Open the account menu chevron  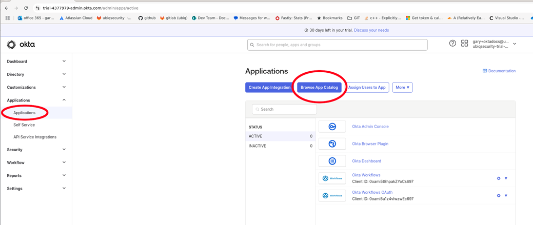coord(515,44)
